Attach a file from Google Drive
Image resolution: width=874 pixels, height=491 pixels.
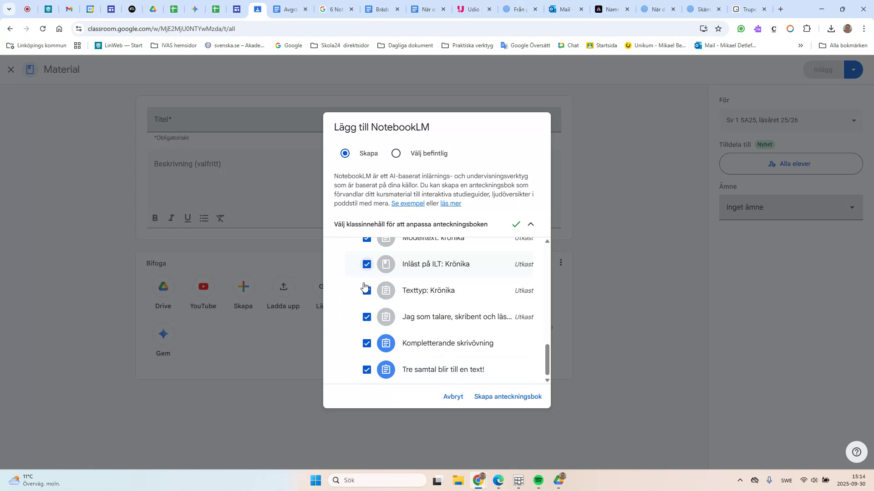[163, 286]
